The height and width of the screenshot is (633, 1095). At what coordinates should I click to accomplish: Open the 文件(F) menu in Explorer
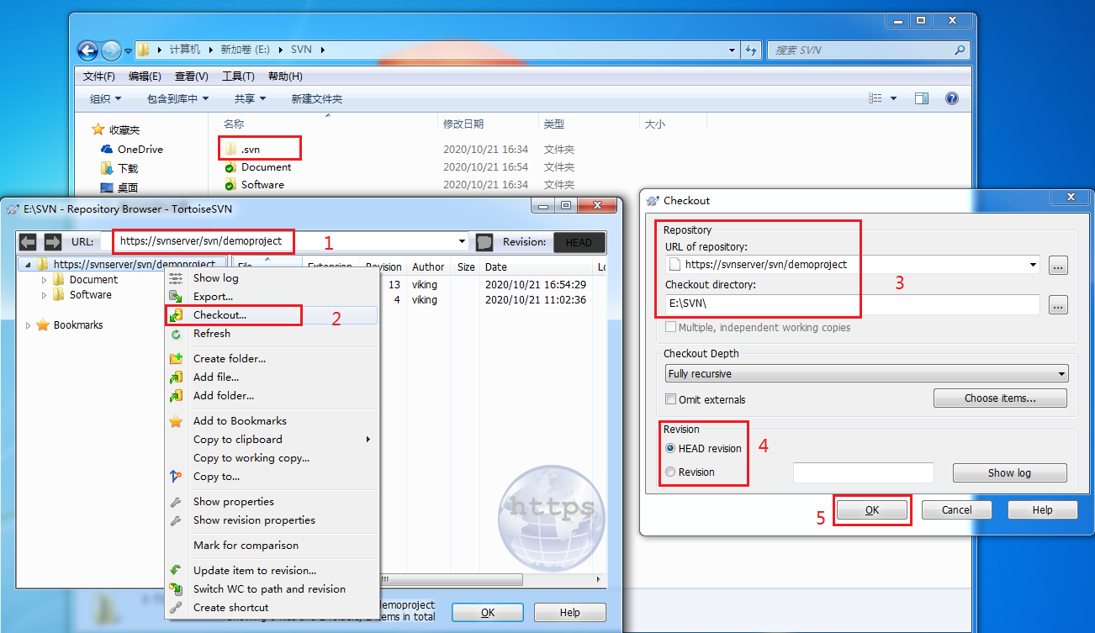(98, 76)
